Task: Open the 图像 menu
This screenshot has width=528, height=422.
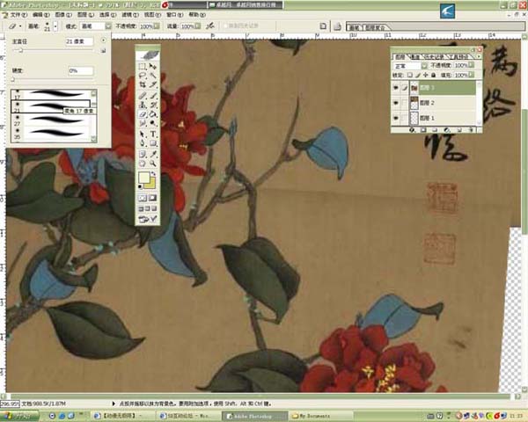Action: [63, 15]
